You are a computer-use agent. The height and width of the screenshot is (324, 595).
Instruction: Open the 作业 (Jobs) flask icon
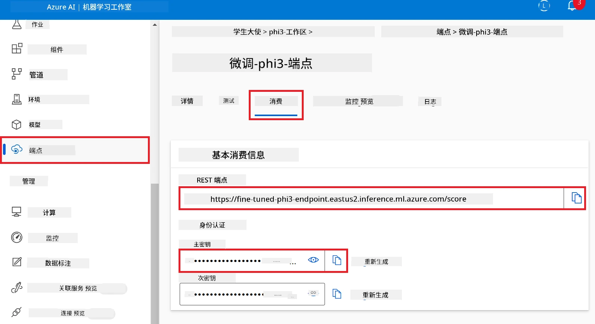(17, 24)
